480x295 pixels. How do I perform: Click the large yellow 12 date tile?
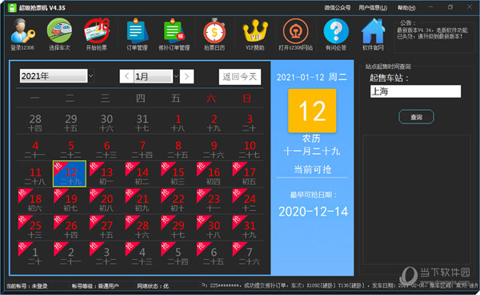312,111
